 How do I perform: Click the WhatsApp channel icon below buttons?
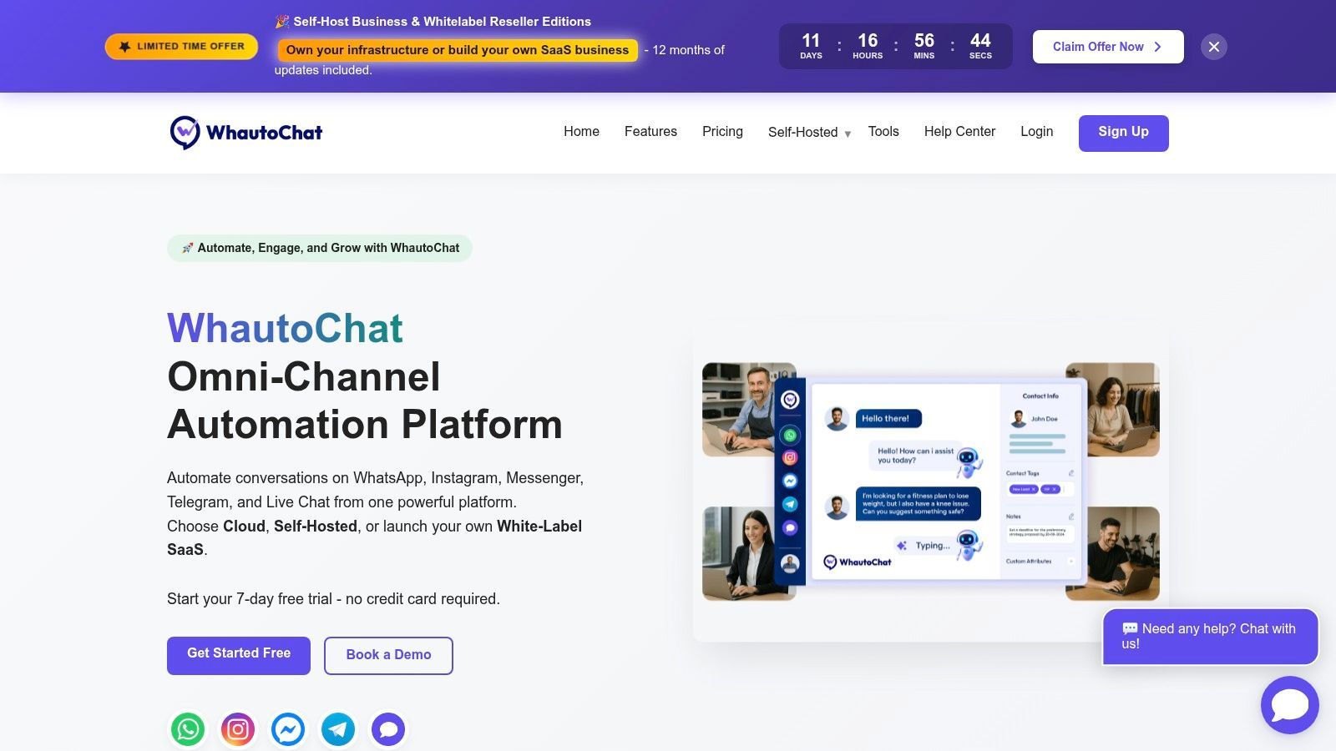coord(188,729)
